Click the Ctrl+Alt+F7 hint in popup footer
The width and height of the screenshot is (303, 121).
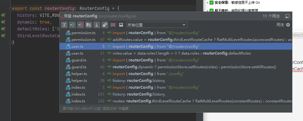pos(96,109)
